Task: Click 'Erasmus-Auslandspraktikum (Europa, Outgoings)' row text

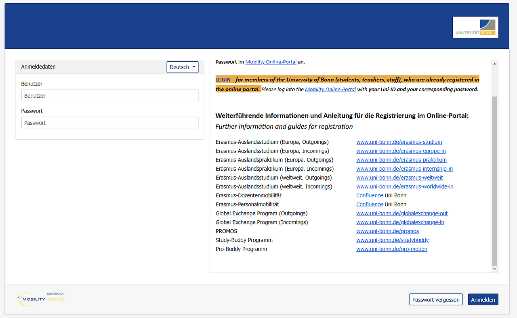Action: pyautogui.click(x=275, y=160)
